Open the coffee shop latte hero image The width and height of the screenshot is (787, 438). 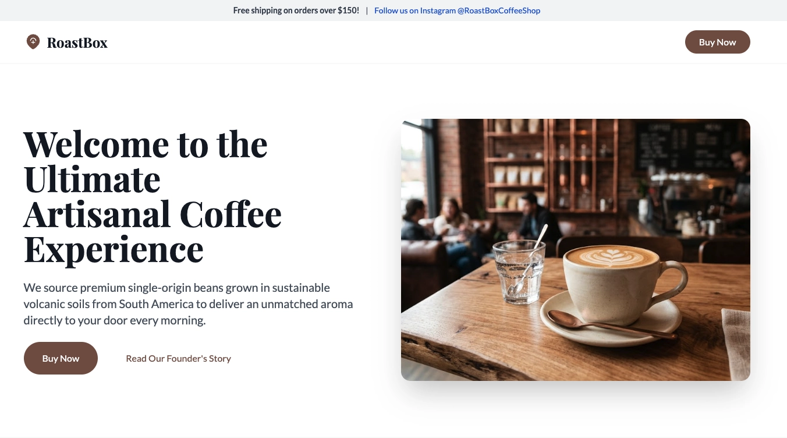coord(576,250)
